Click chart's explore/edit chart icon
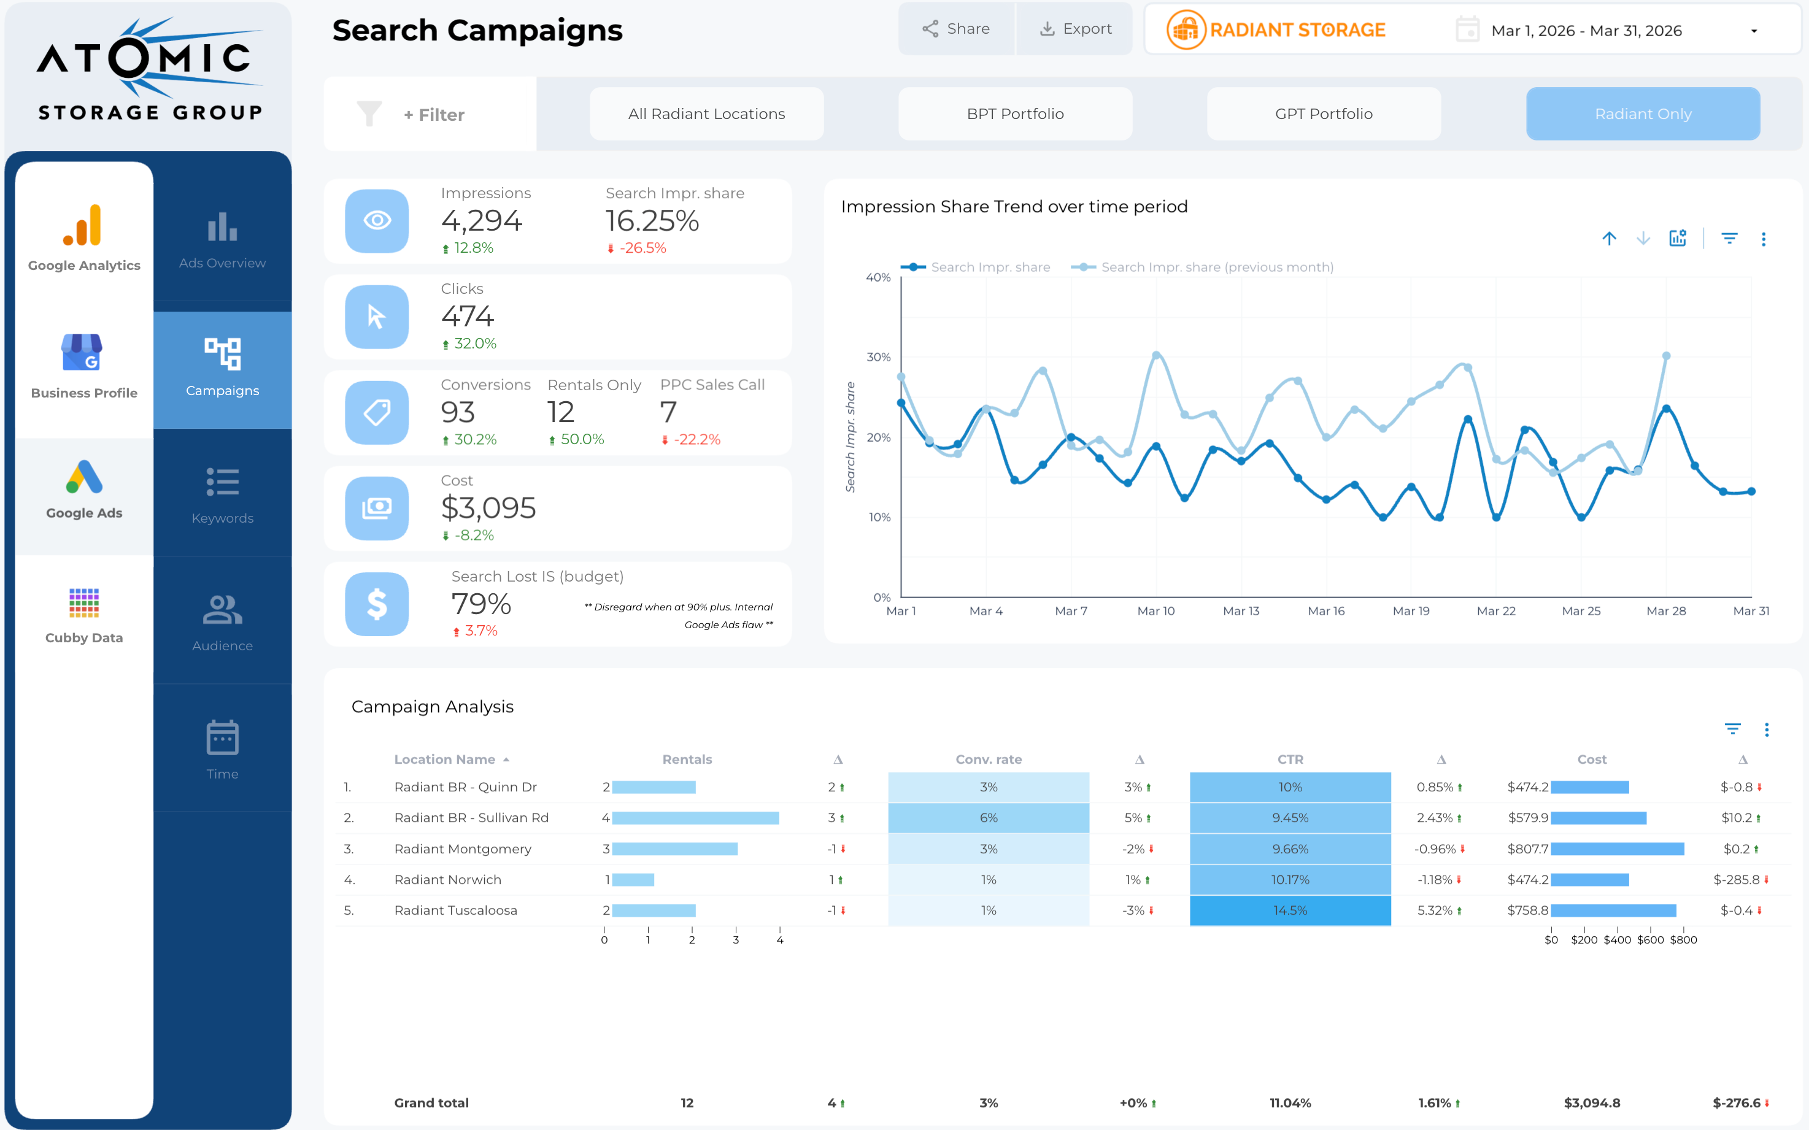 [1678, 239]
